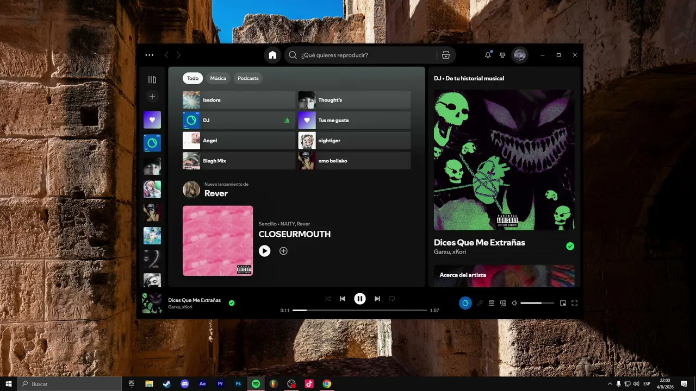The width and height of the screenshot is (696, 391).
Task: Toggle the saved checkmark in Now Playing panel
Action: click(570, 246)
